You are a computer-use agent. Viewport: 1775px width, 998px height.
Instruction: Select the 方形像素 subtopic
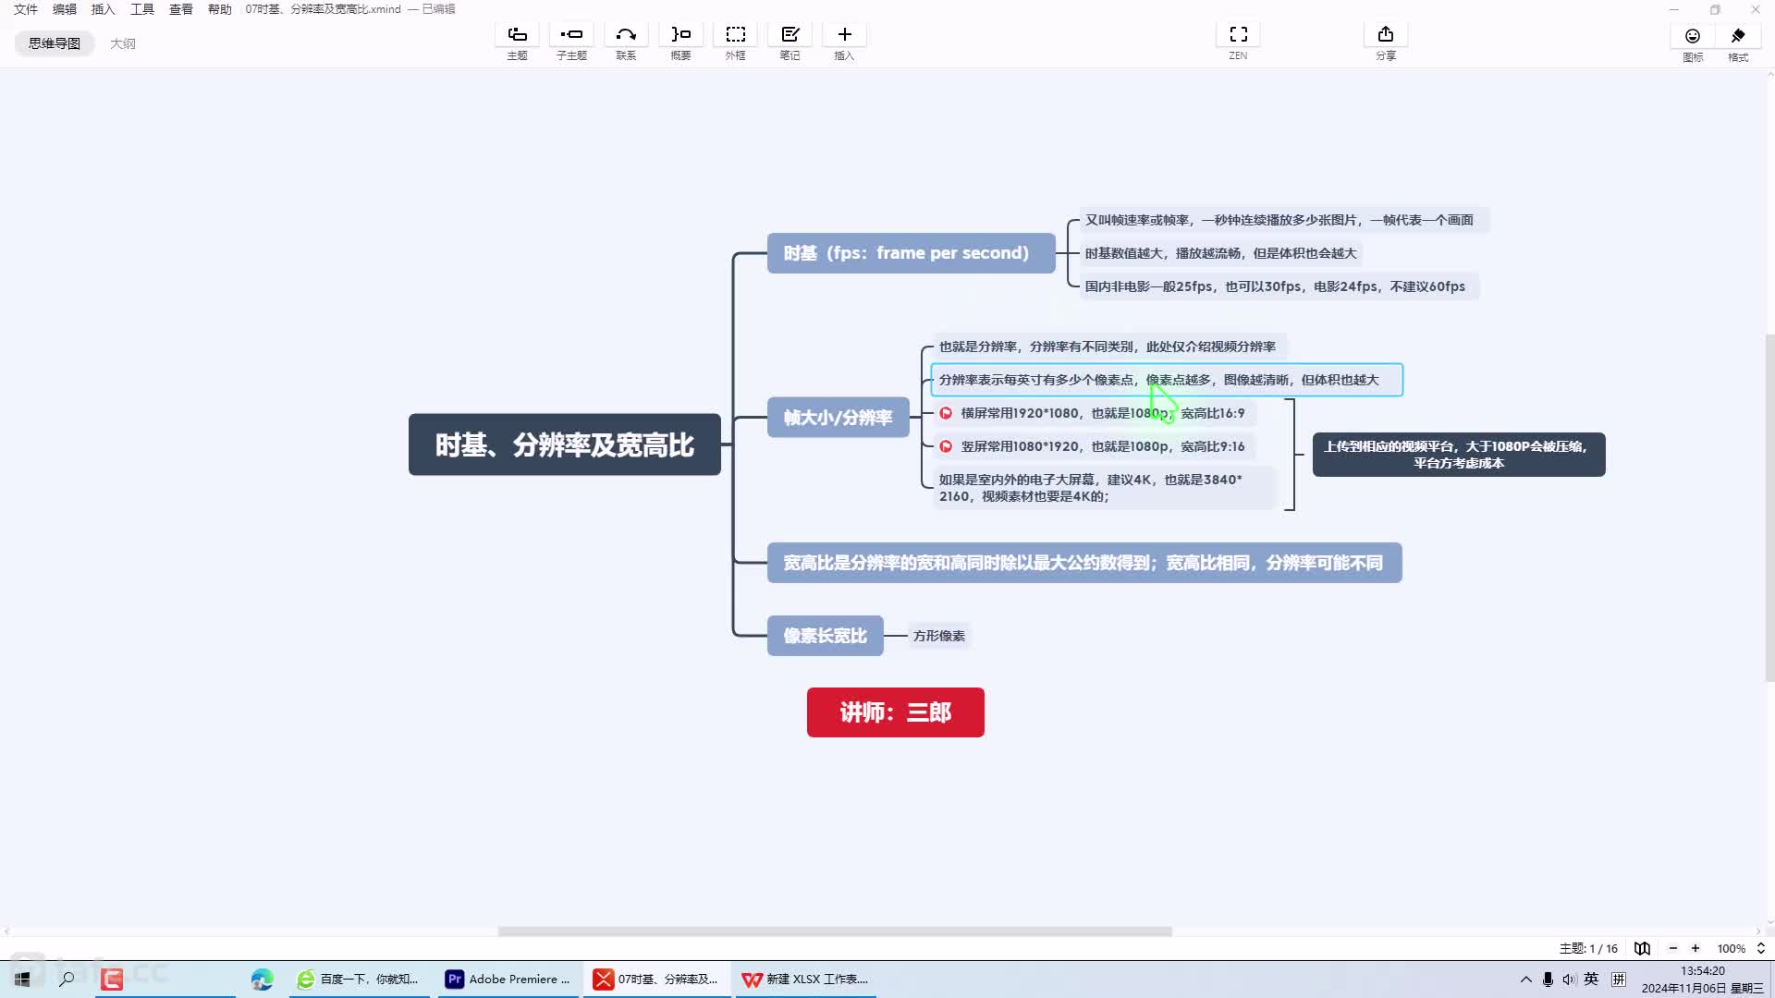point(938,636)
